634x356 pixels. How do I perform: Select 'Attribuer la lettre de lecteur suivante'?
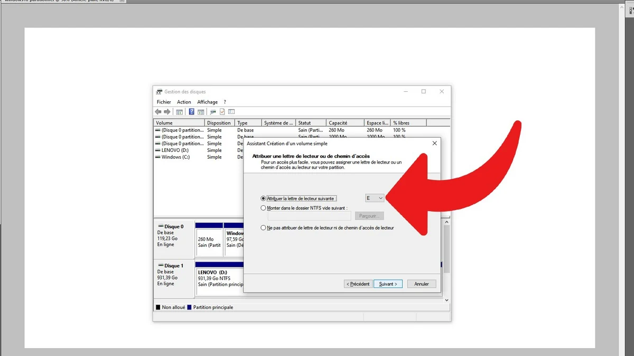pyautogui.click(x=263, y=198)
